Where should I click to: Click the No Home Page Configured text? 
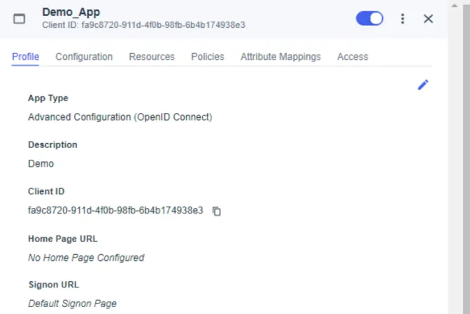click(86, 257)
